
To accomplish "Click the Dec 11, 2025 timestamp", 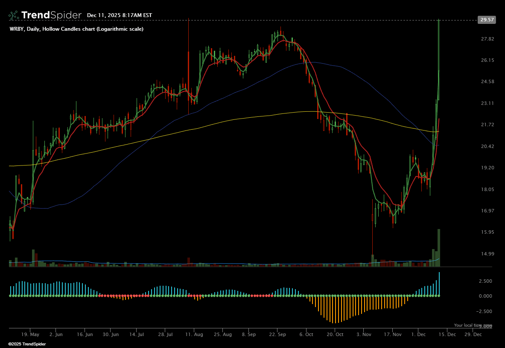I will tap(119, 15).
